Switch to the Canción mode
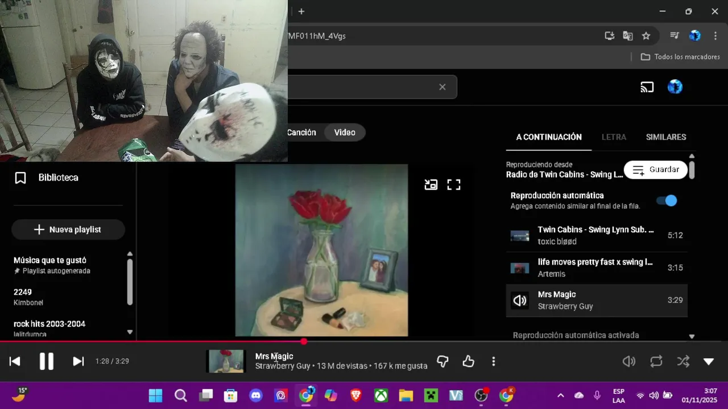 point(301,132)
